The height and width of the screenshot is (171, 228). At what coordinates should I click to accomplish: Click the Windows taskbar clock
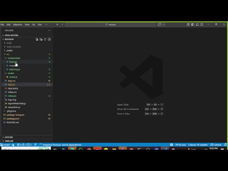coord(213,149)
